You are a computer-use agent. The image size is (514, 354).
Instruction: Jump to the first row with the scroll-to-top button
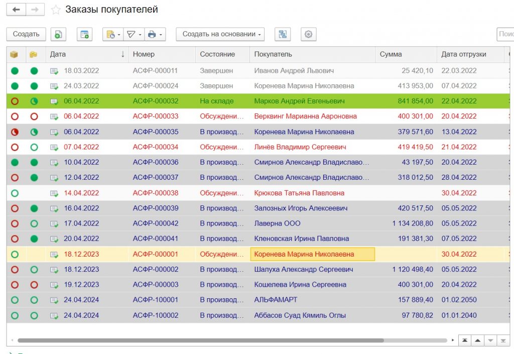pyautogui.click(x=465, y=340)
